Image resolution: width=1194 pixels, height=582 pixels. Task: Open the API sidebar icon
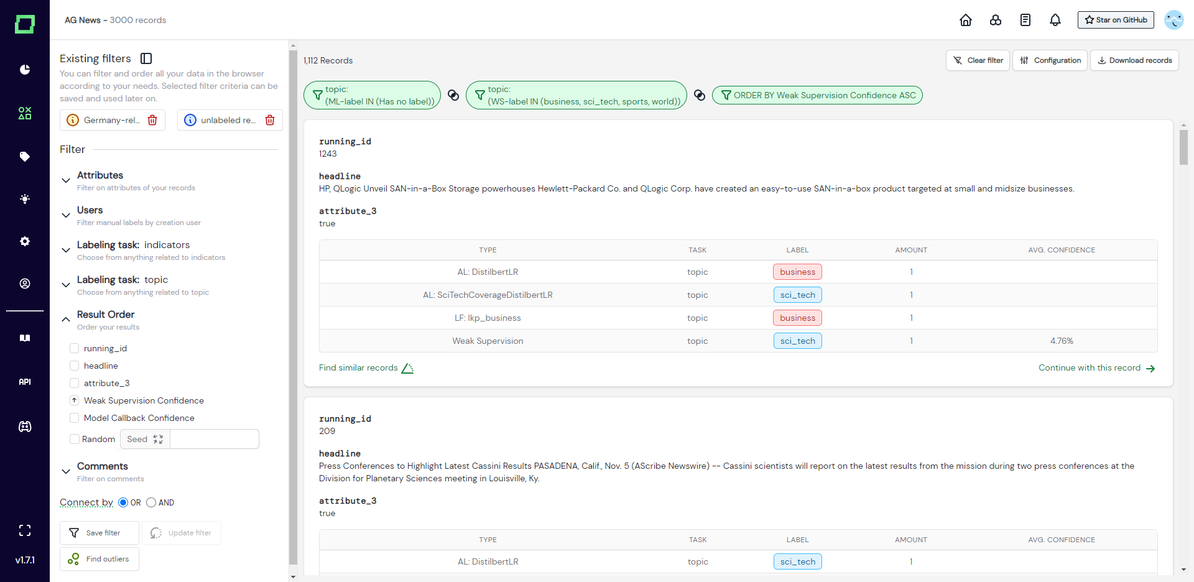click(x=25, y=382)
